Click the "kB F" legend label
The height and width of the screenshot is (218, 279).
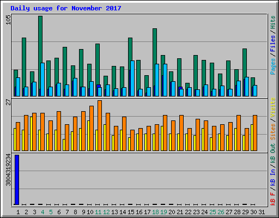(x=273, y=198)
